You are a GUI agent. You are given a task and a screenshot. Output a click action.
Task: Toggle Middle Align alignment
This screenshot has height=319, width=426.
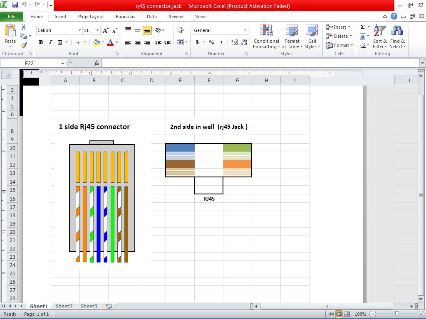click(x=138, y=30)
